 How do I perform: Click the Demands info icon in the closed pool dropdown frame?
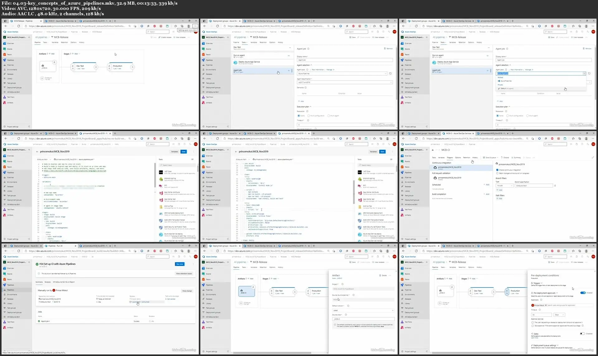pyautogui.click(x=305, y=88)
